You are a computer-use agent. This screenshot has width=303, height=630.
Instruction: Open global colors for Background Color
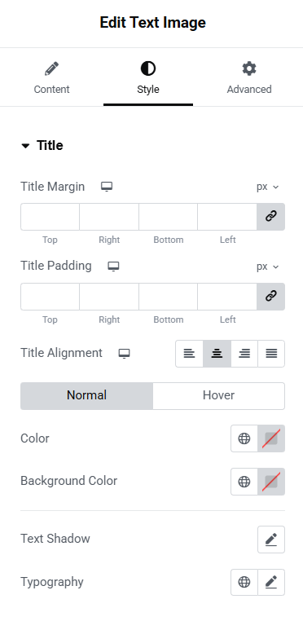[x=244, y=482]
